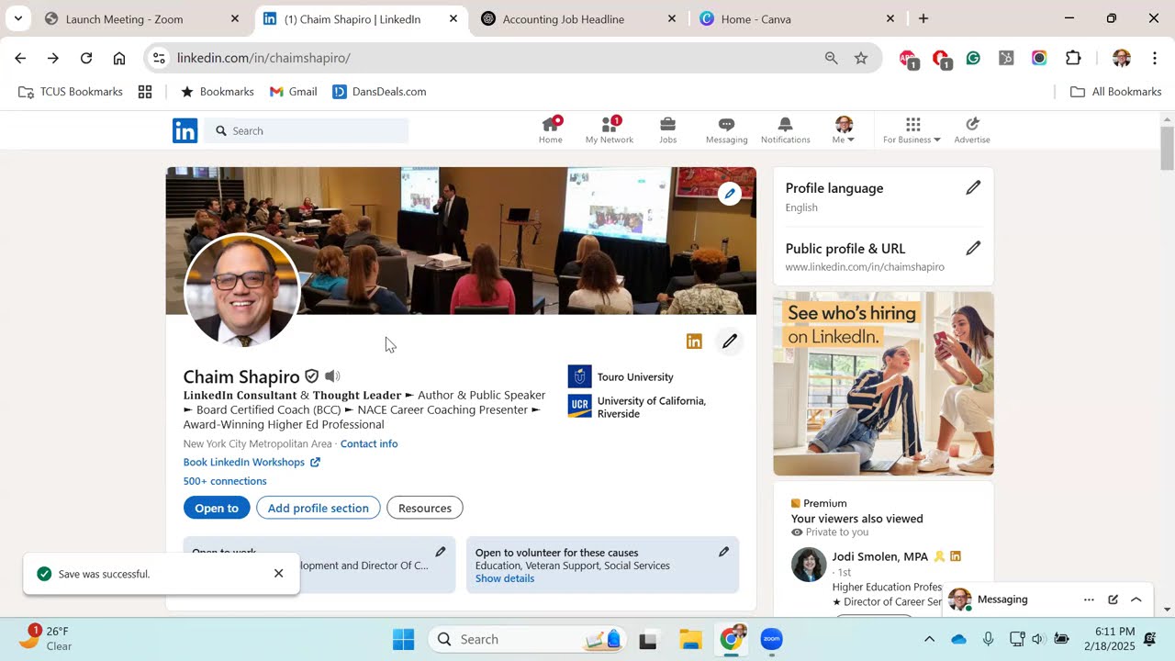The height and width of the screenshot is (661, 1175).
Task: Open the Notifications bell
Action: (x=786, y=130)
